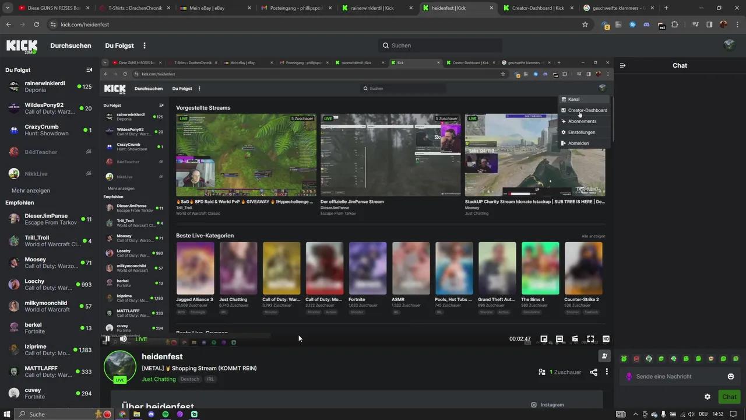Viewport: 746px width, 420px height.
Task: Share the heidenfest stream
Action: tap(593, 372)
